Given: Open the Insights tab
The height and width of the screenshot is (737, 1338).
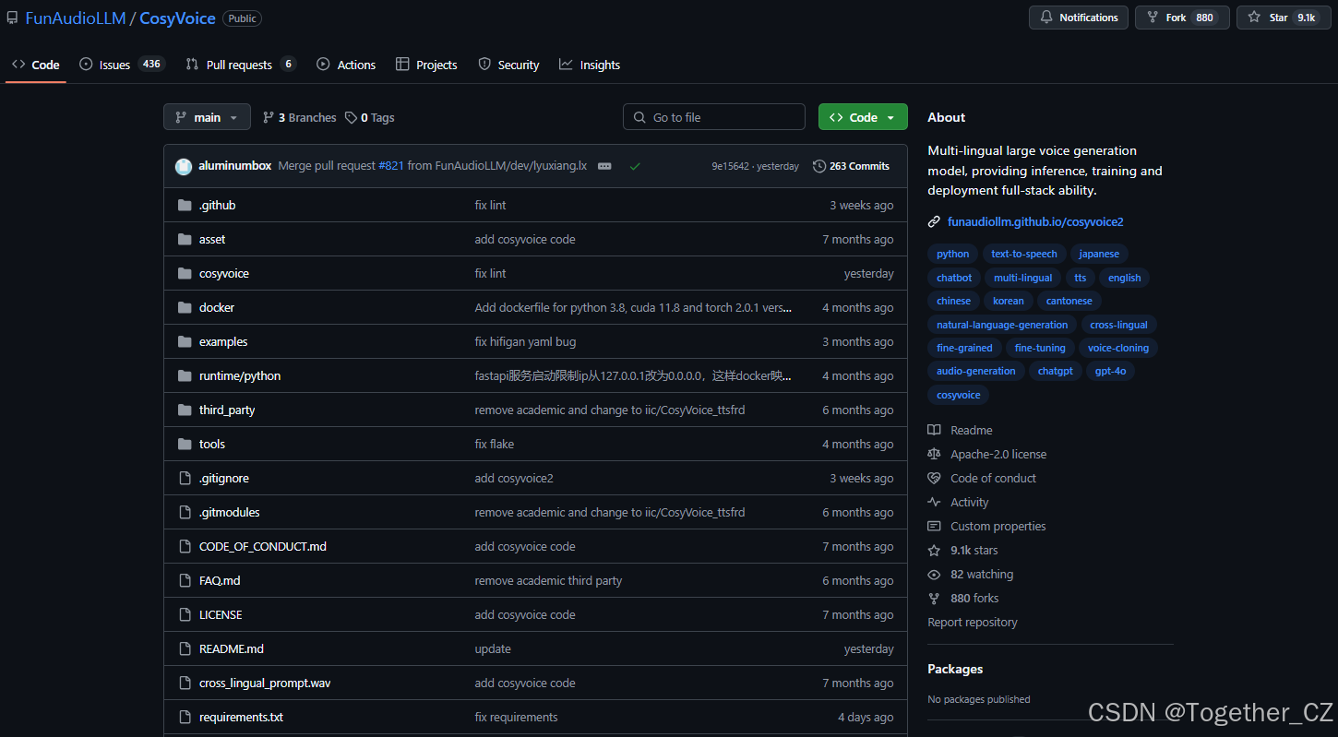Looking at the screenshot, I should pos(590,65).
